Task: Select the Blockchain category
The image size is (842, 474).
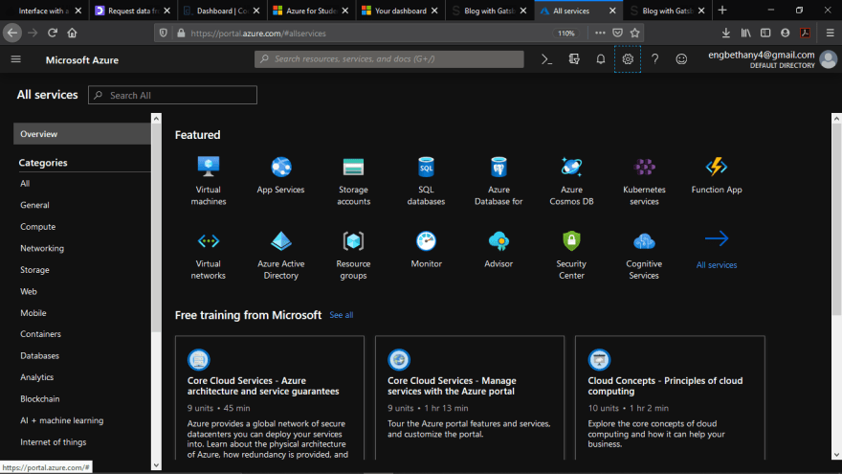Action: 40,398
